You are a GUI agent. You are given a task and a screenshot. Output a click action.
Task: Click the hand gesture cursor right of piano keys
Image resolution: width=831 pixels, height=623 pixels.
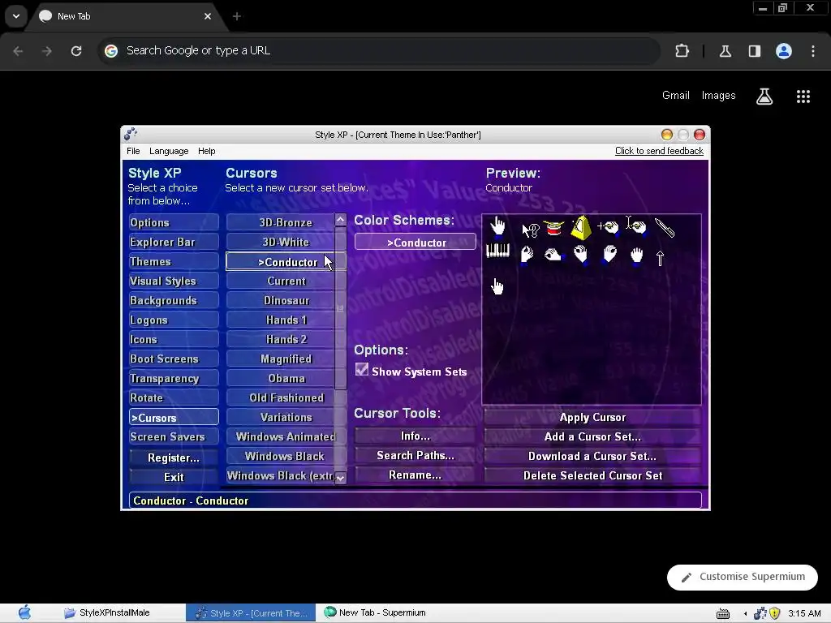click(x=527, y=254)
